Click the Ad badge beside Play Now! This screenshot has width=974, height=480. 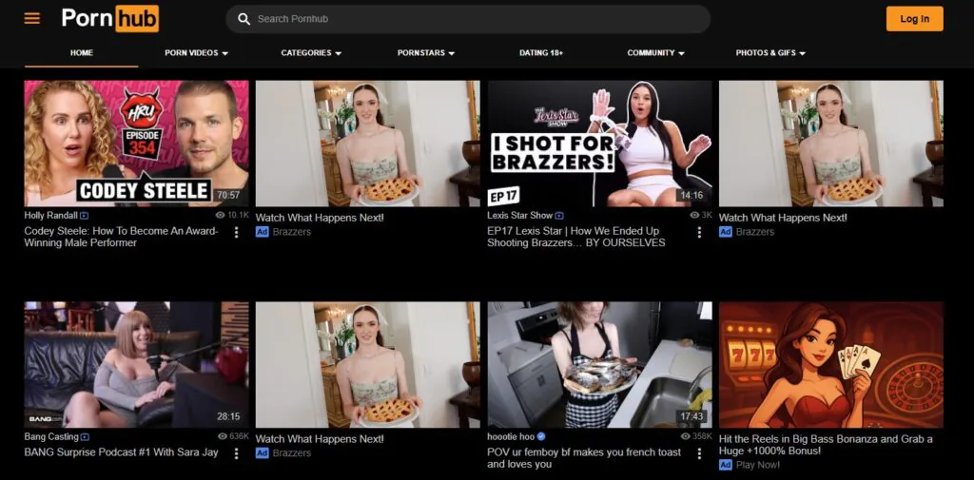[726, 465]
